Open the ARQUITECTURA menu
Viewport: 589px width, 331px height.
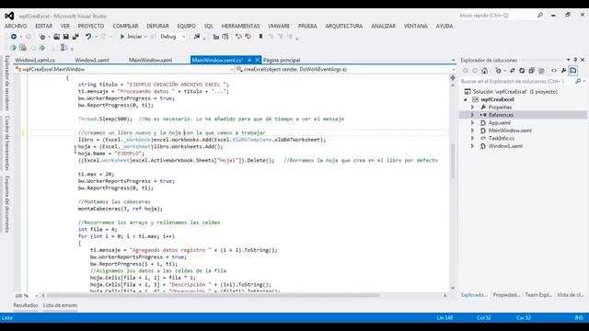(344, 26)
